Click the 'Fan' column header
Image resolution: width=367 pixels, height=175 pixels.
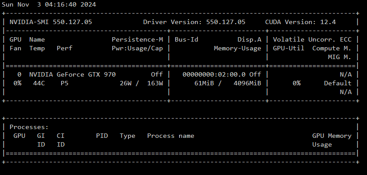[x=15, y=48]
